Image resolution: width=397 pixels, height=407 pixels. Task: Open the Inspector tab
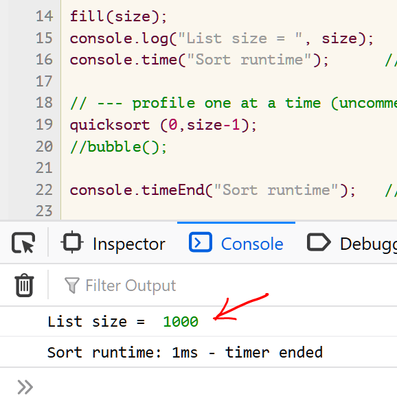tap(113, 244)
